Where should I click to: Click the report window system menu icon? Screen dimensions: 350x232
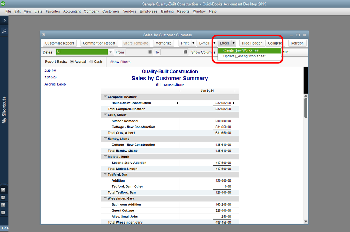[x=43, y=35]
